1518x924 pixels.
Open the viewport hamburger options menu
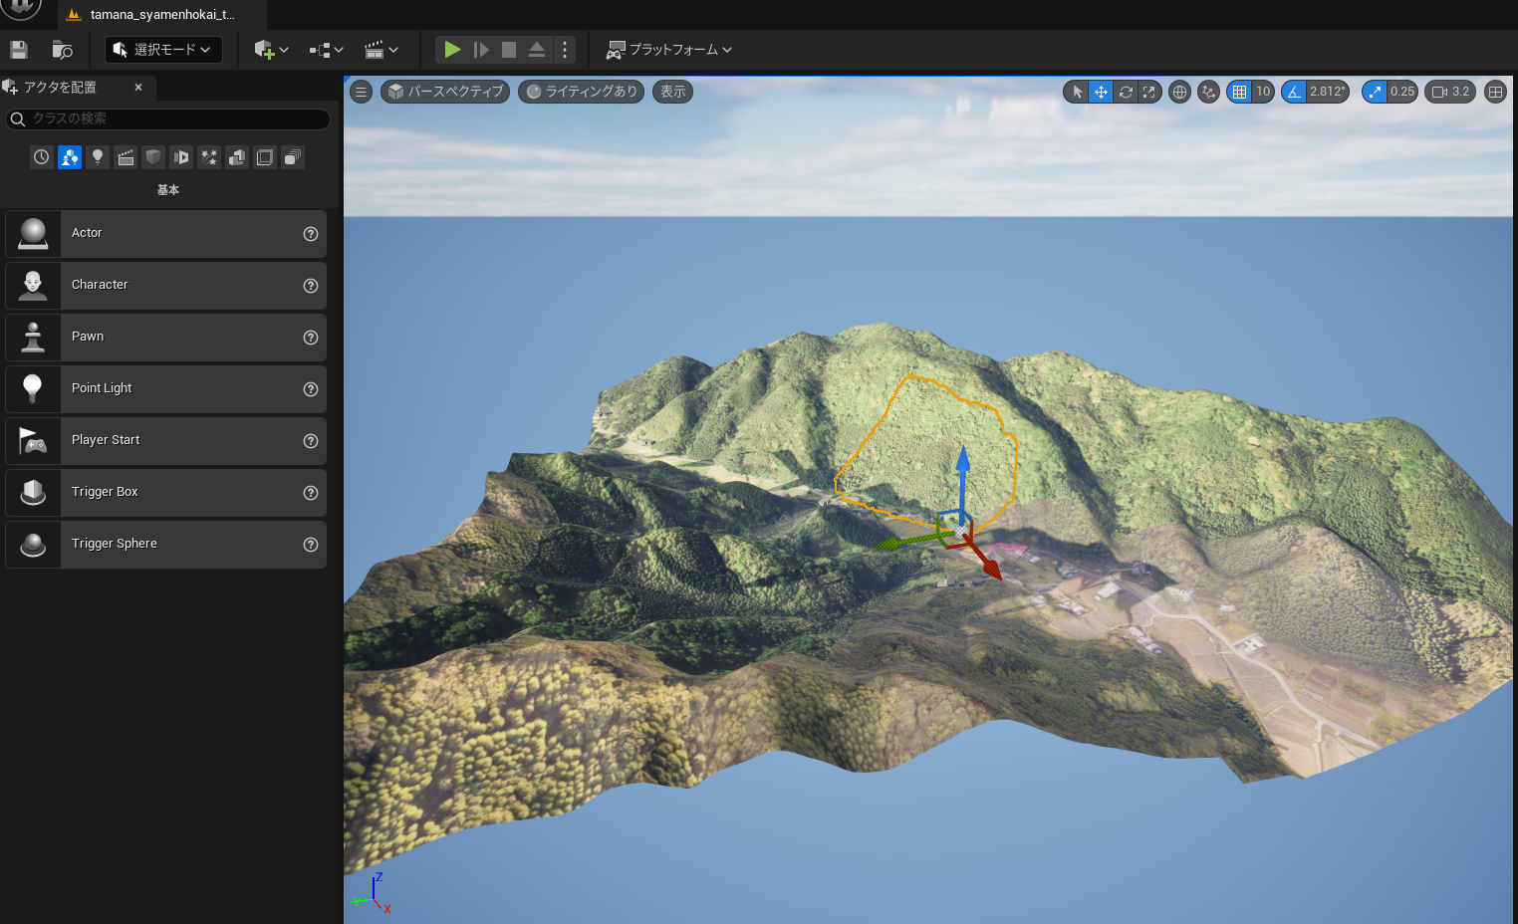pyautogui.click(x=362, y=92)
